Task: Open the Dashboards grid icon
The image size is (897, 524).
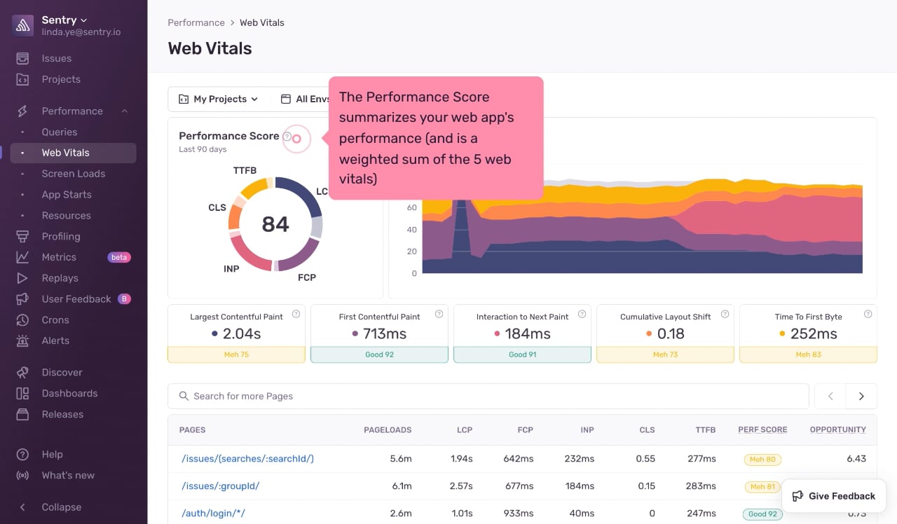Action: (x=23, y=393)
